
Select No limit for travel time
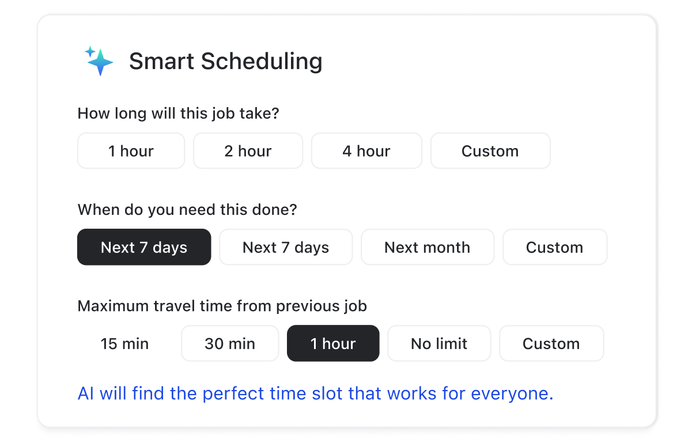click(x=439, y=343)
